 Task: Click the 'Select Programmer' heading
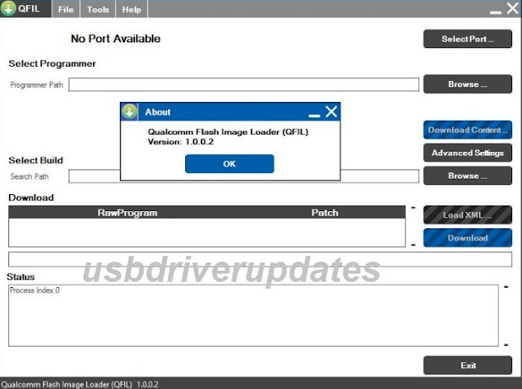(x=52, y=64)
